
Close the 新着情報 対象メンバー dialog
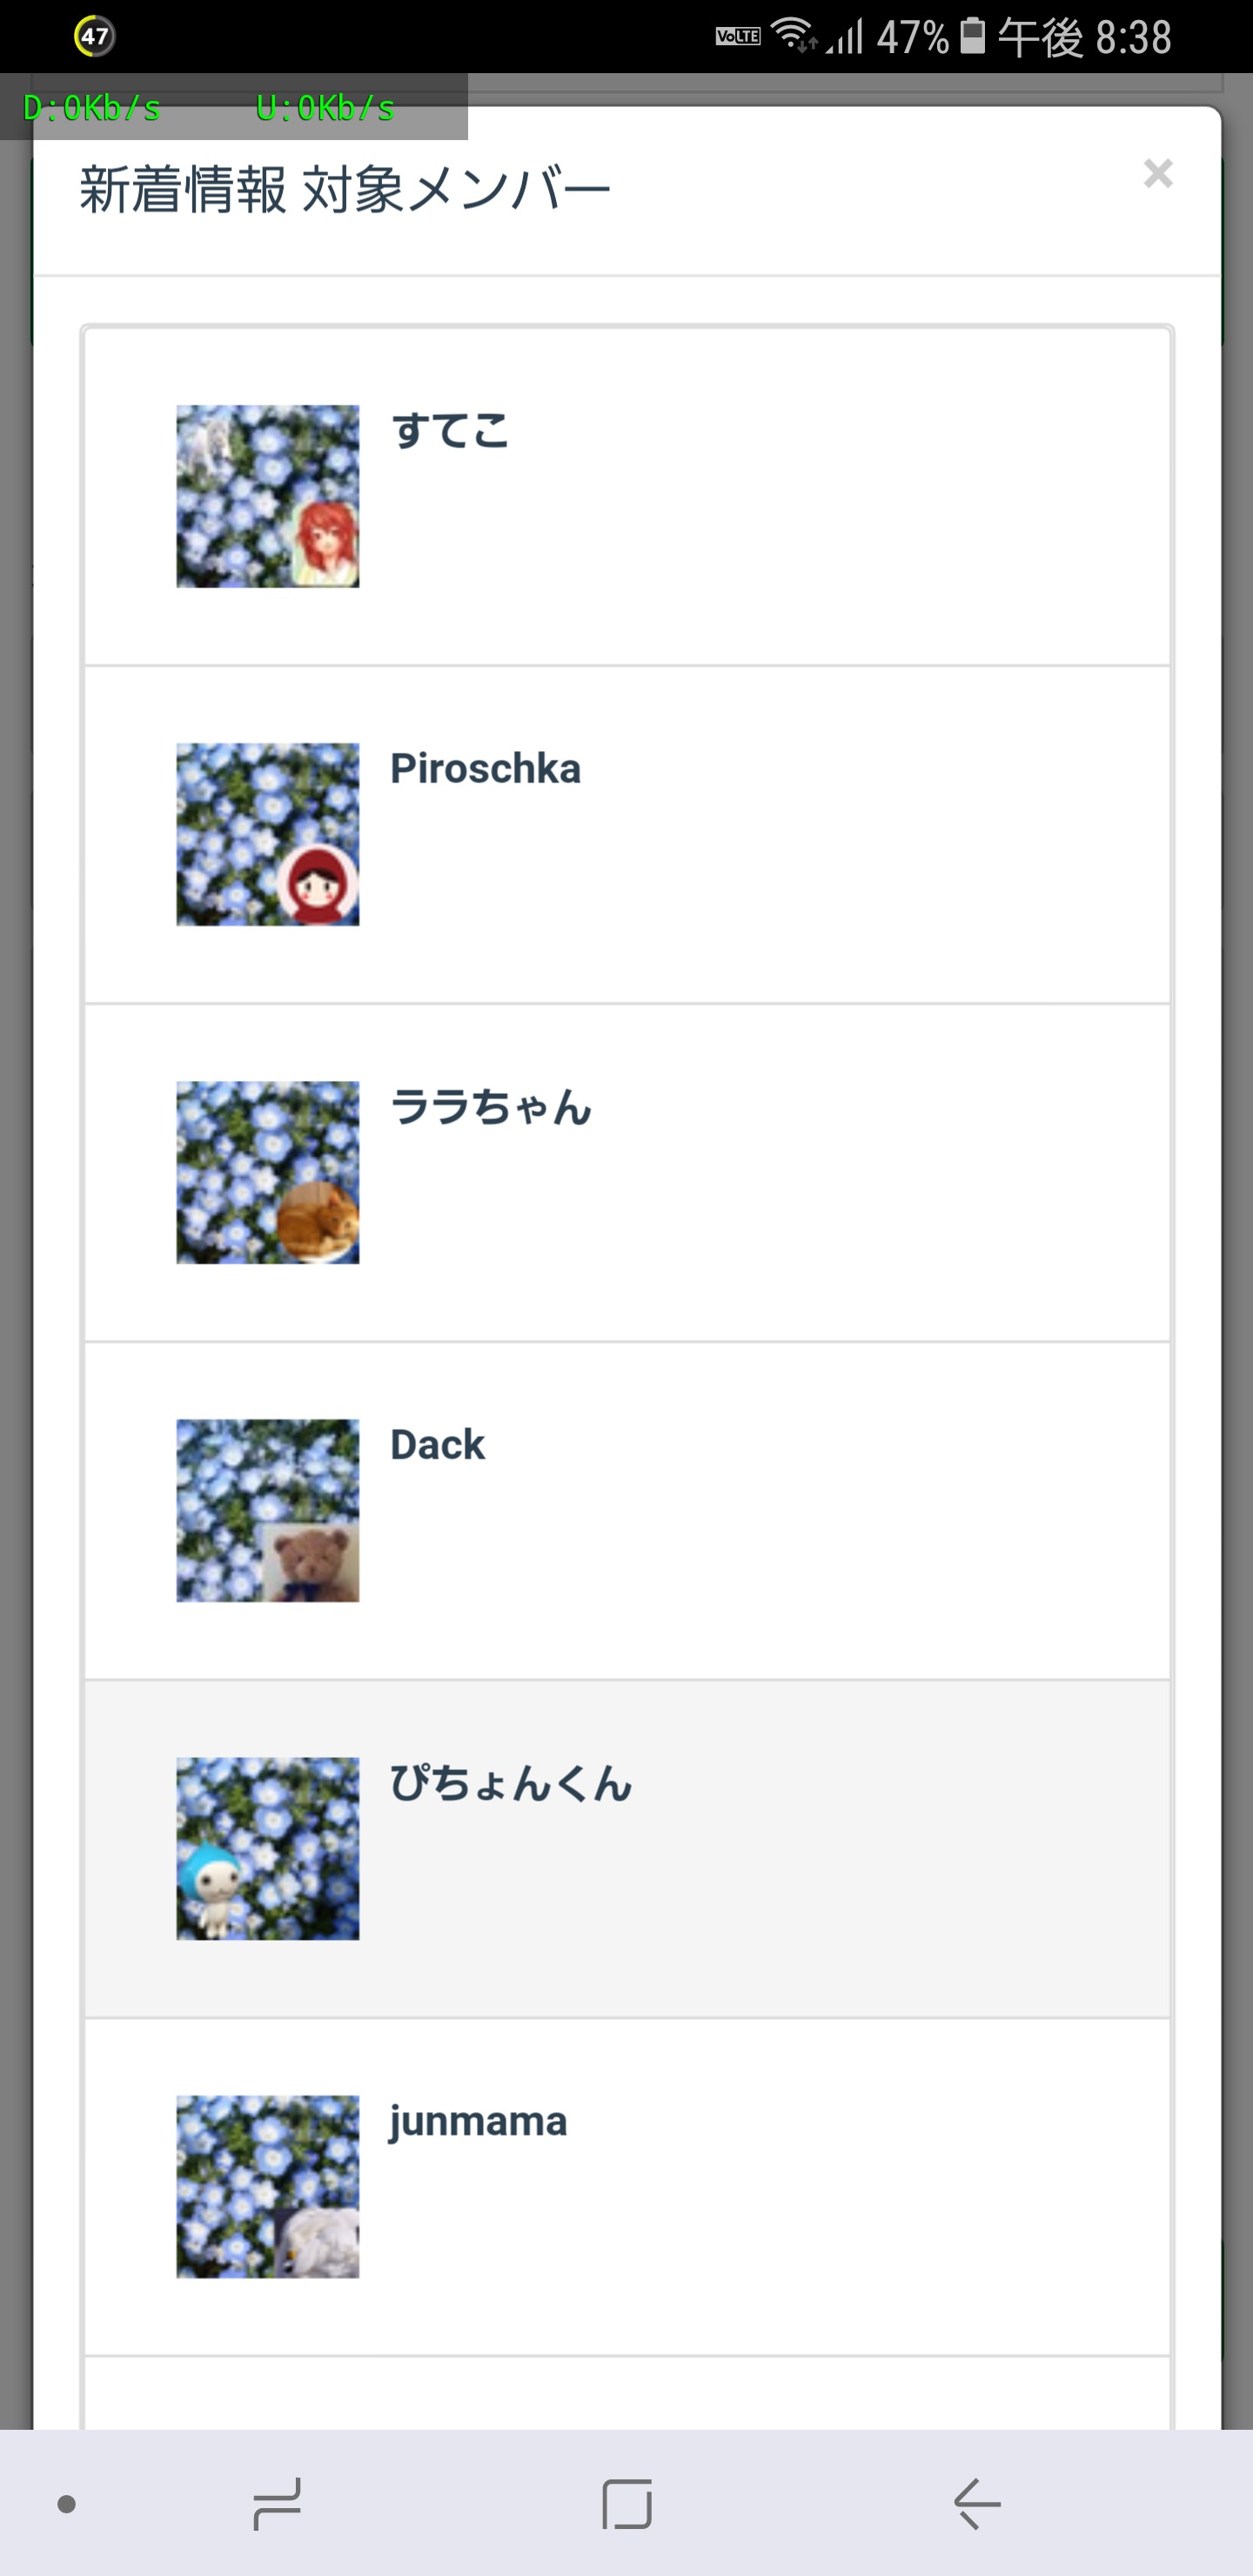1157,174
